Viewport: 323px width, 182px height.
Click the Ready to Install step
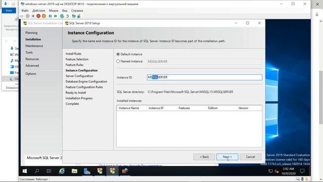(76, 93)
